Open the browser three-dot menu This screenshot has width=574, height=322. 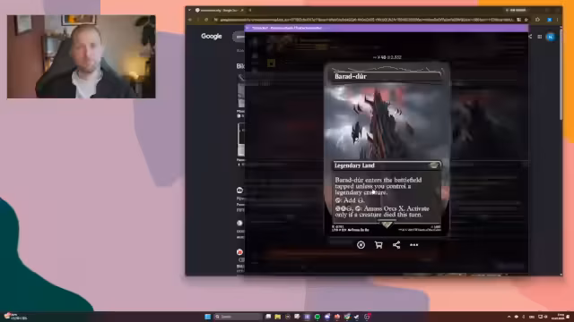pyautogui.click(x=558, y=20)
